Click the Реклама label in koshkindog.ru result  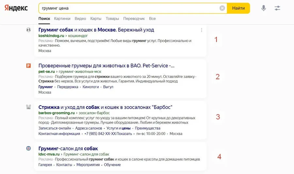pos(45,41)
